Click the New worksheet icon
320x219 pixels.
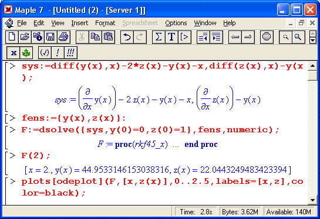(x=12, y=37)
